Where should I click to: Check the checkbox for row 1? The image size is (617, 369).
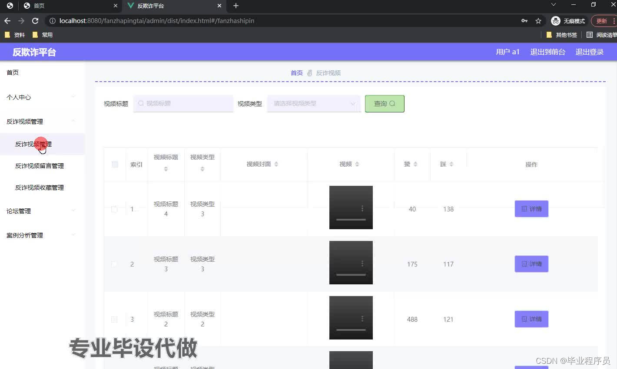coord(114,209)
